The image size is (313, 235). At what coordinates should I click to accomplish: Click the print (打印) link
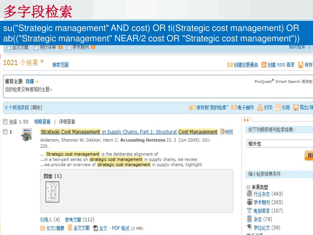(268, 107)
